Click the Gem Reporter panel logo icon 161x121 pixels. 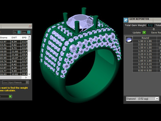tap(126, 20)
